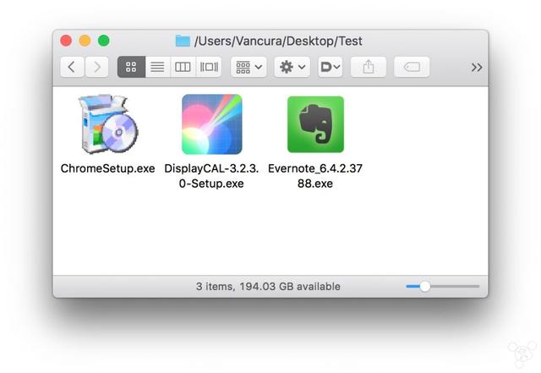Select the DisplayCAL setup icon
Image resolution: width=541 pixels, height=373 pixels.
[x=212, y=124]
